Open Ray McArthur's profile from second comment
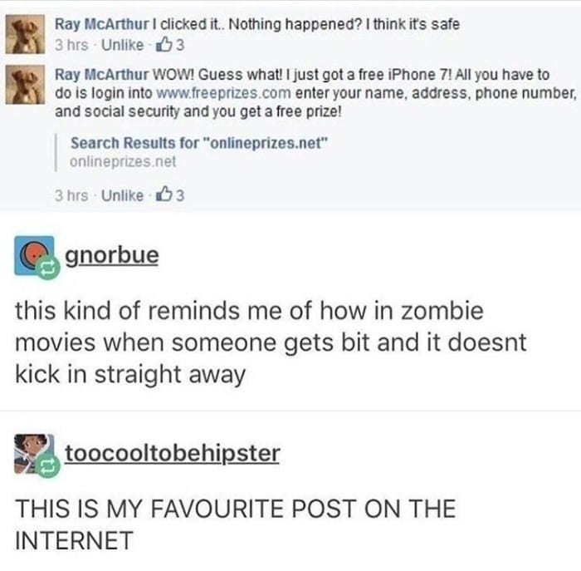This screenshot has height=571, width=581. click(101, 75)
